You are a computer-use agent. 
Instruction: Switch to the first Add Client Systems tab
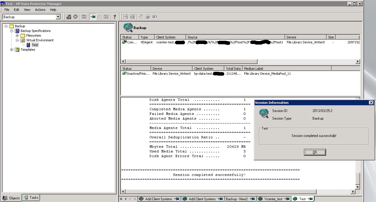coord(159,199)
